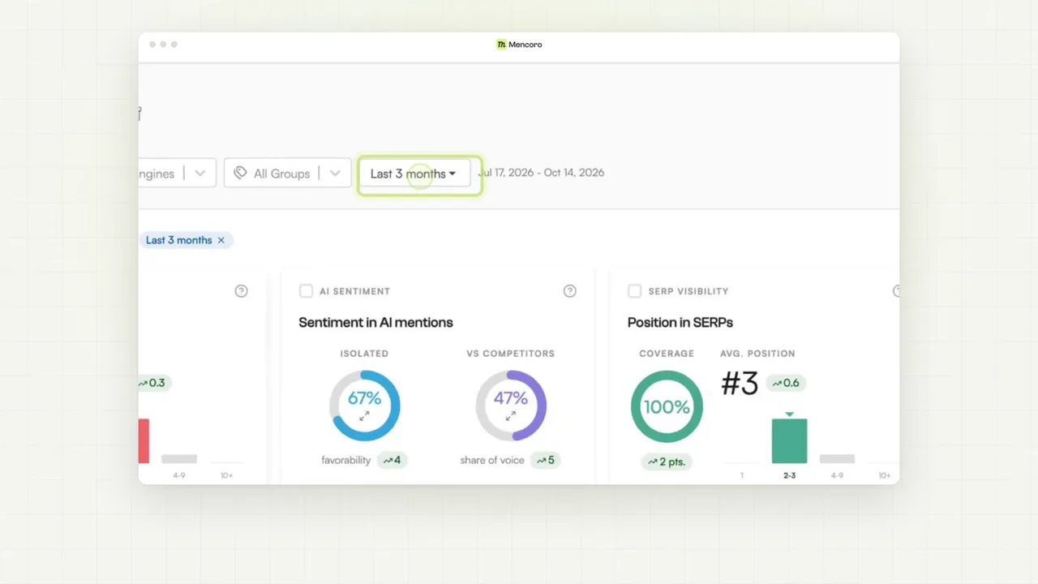Click the 0.6 average position badge
1038x584 pixels.
coord(786,383)
